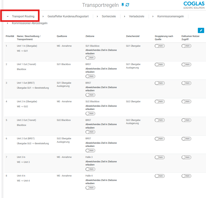Screen dimensions: 206x198
Task: Expand the Verladeziele section chevron
Action: [124, 17]
